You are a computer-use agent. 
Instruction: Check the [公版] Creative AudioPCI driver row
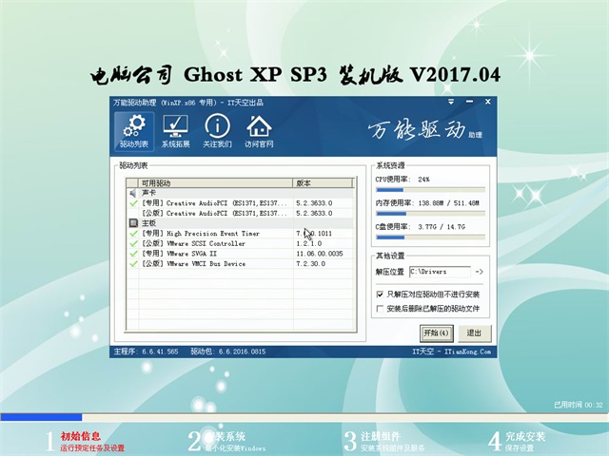[x=240, y=213]
